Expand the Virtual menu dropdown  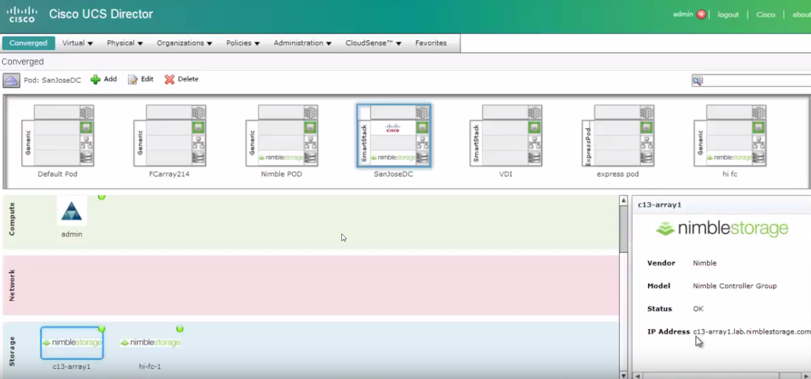click(x=78, y=43)
